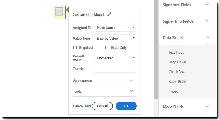Toggle the Read Only checkbox
This screenshot has height=120, width=219.
[x=107, y=47]
